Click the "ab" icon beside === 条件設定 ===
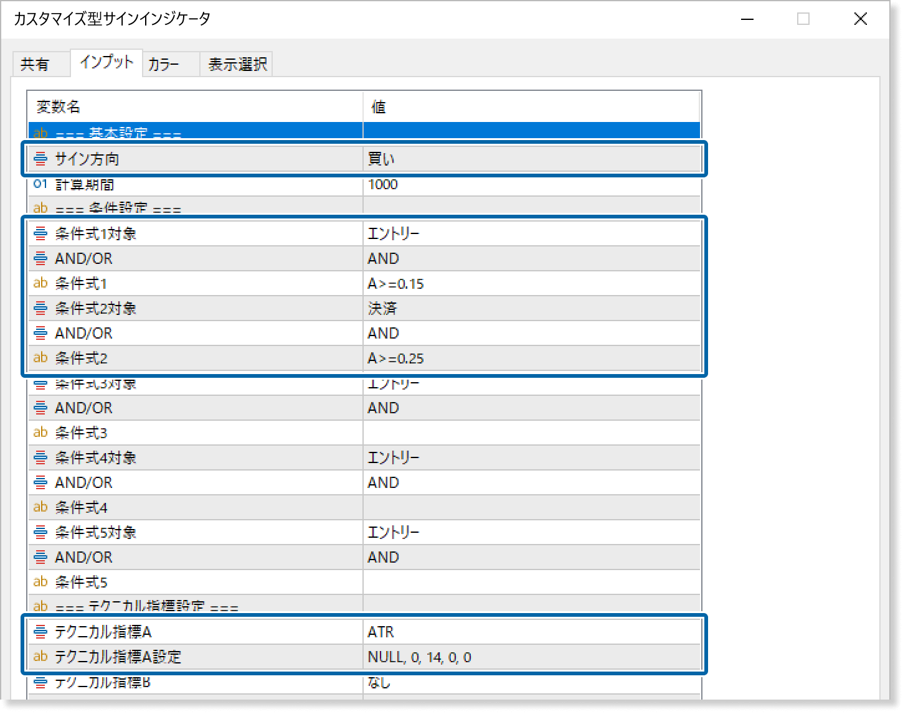Screen dimensions: 903x717 click(x=40, y=208)
